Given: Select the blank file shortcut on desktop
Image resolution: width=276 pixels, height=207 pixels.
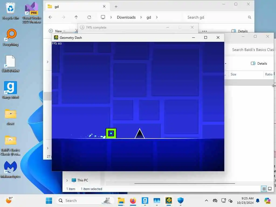Looking at the screenshot, I should pyautogui.click(x=11, y=64).
